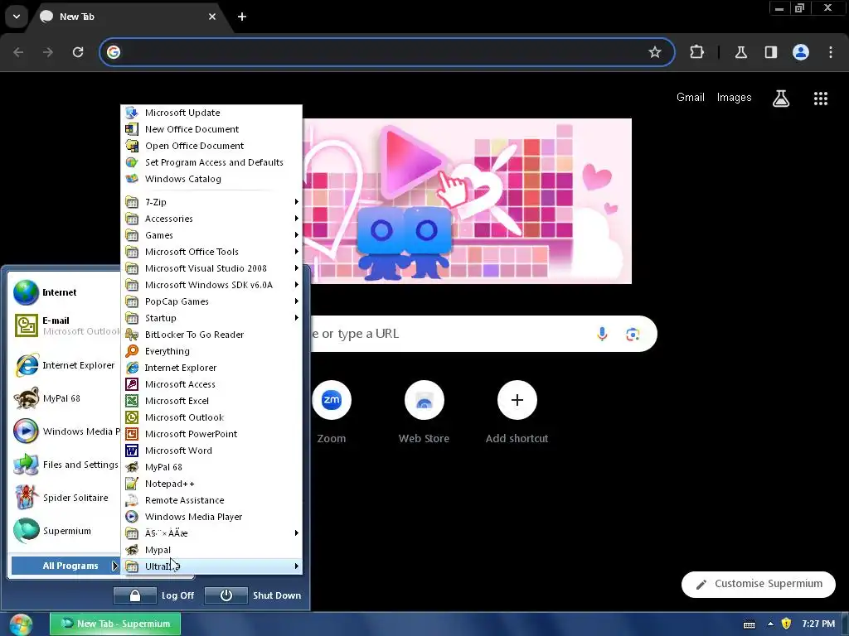The height and width of the screenshot is (636, 849).
Task: Select Set Program Access and Defaults
Action: (x=211, y=162)
